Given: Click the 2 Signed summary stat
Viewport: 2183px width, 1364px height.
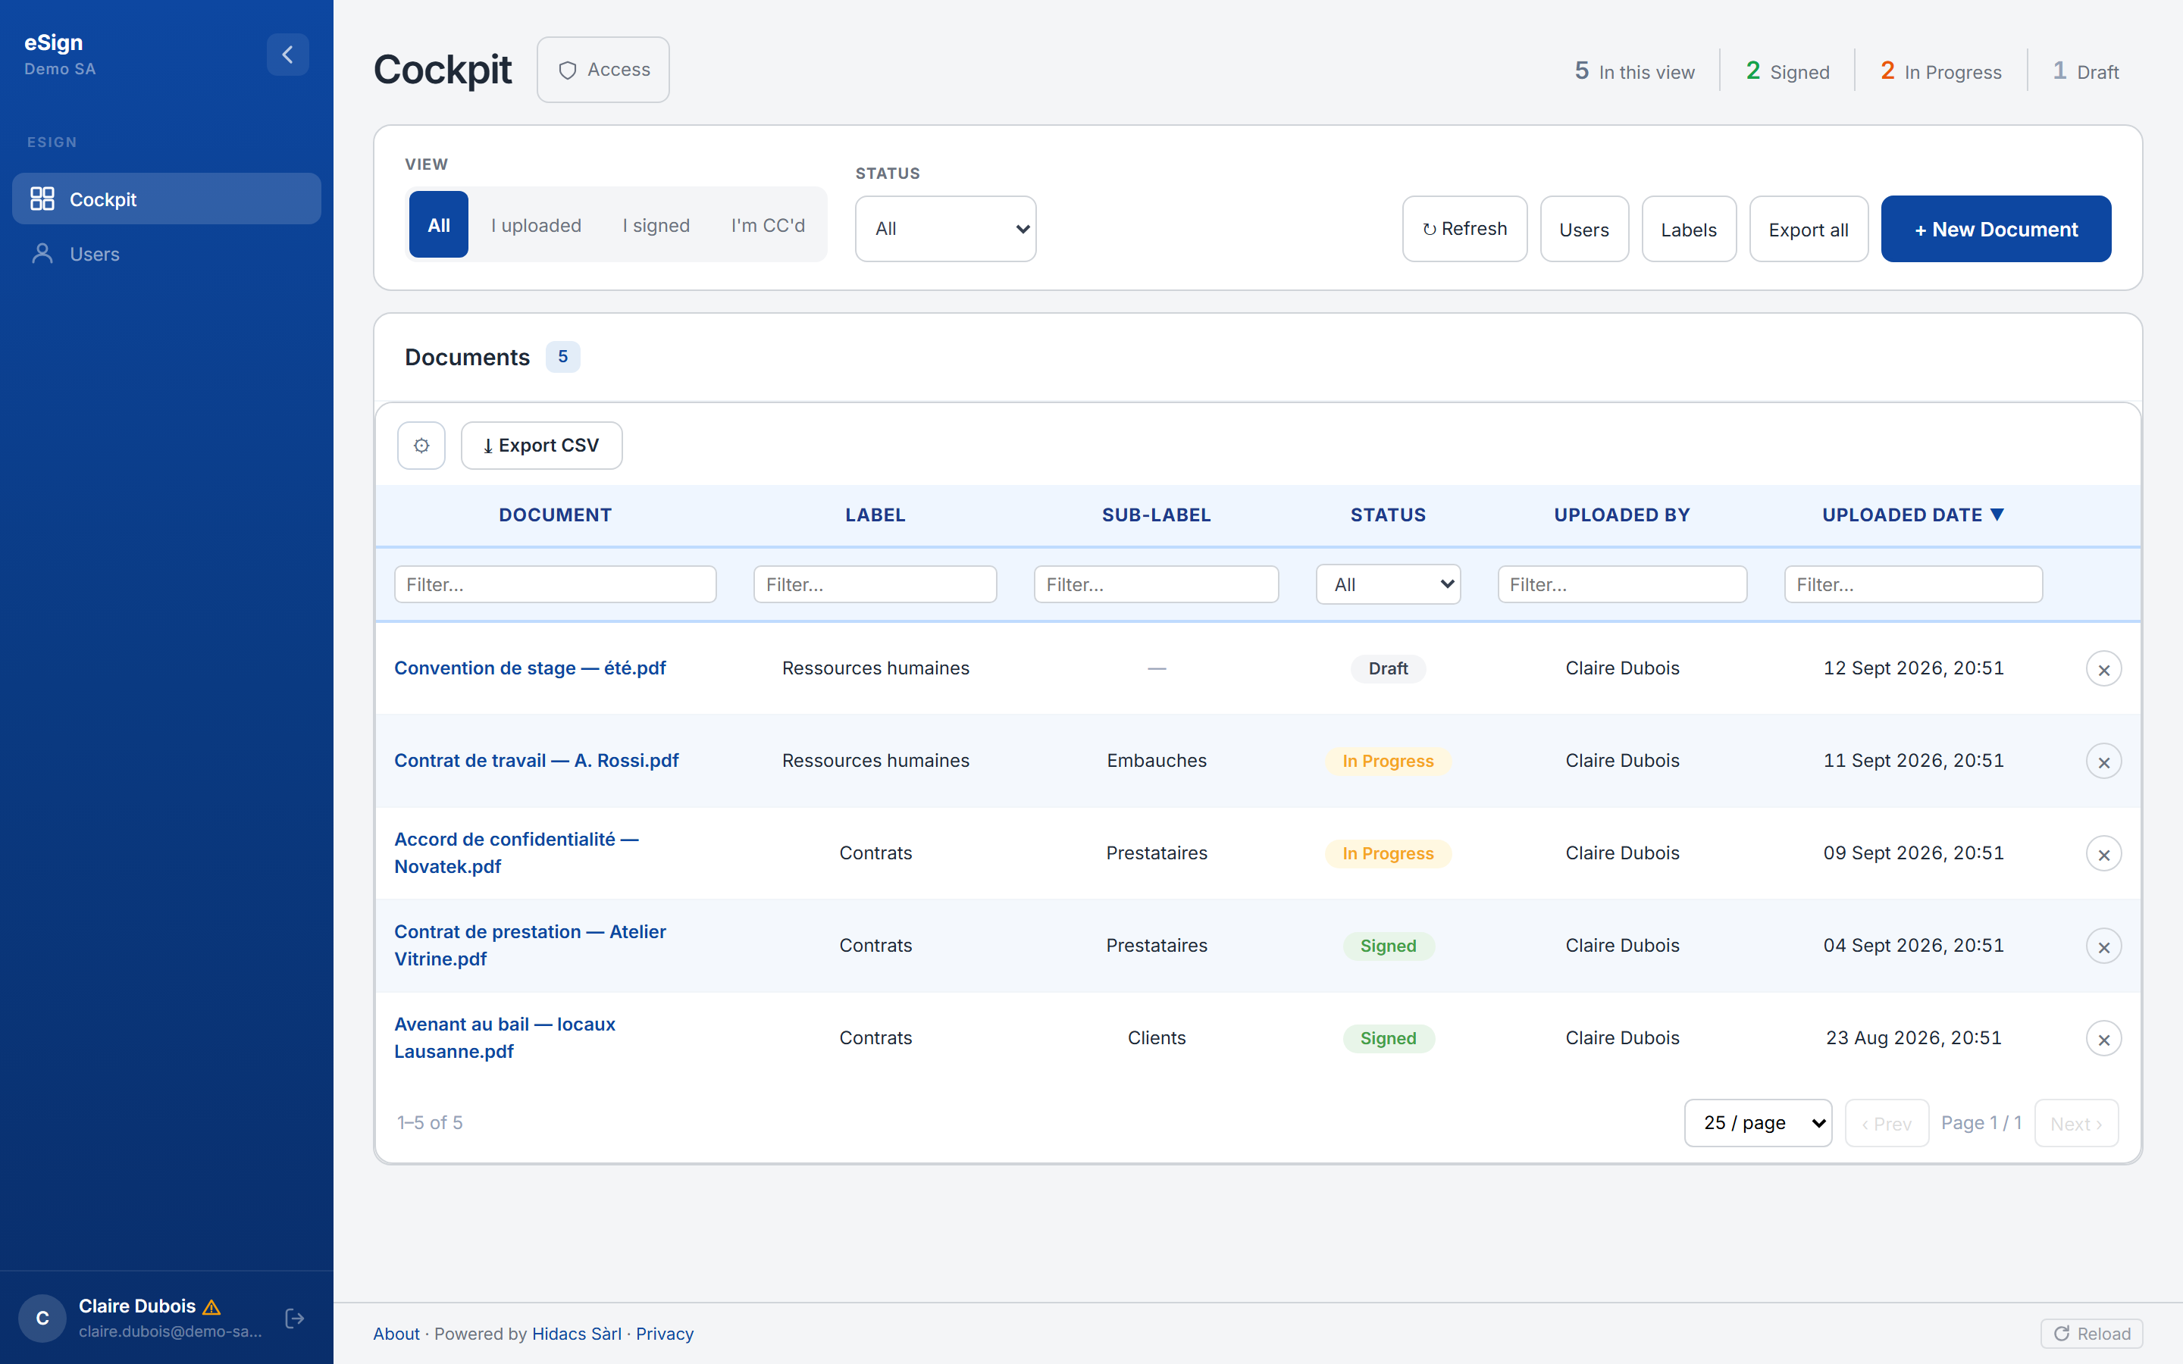Looking at the screenshot, I should (x=1787, y=70).
